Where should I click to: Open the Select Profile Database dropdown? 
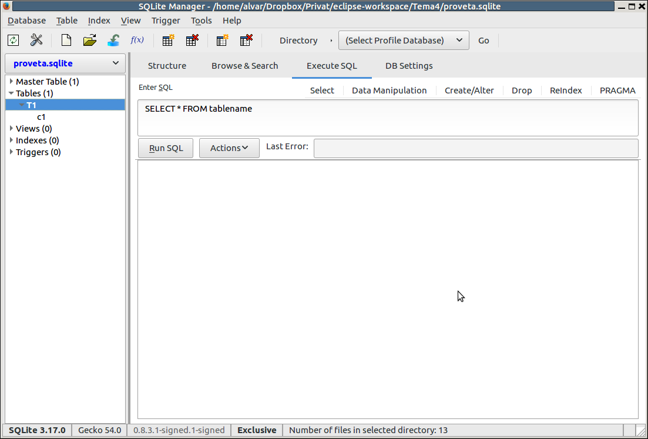click(x=403, y=41)
